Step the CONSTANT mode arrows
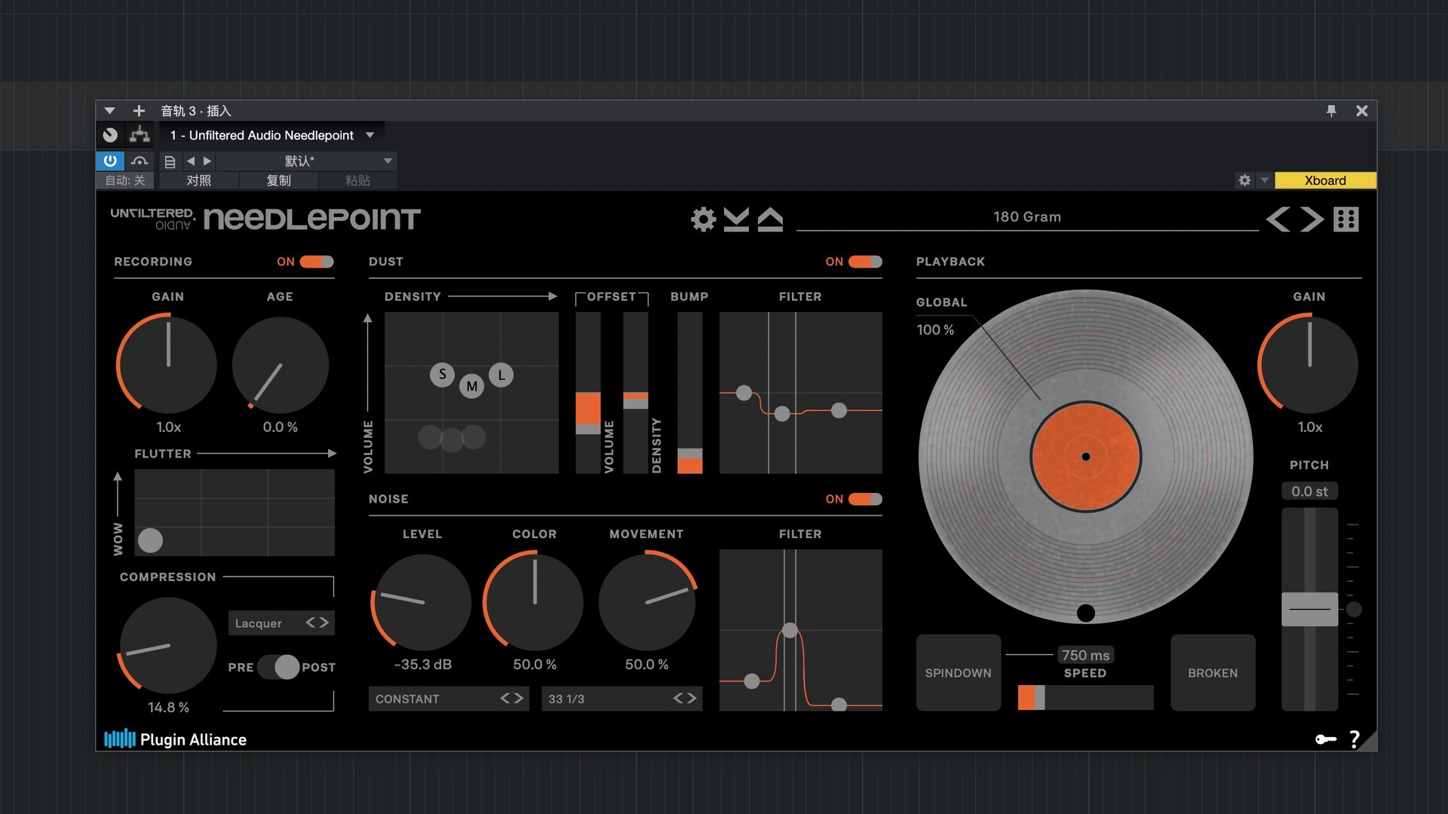 coord(512,699)
